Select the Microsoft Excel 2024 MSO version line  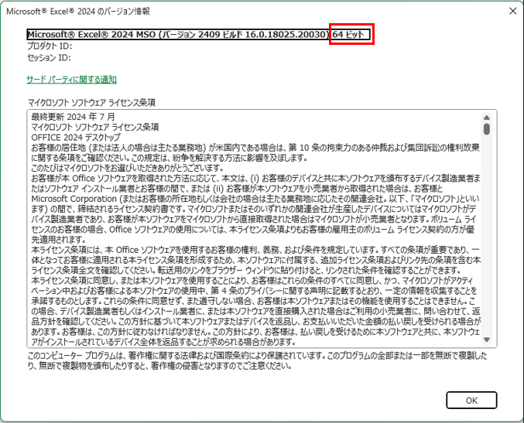pos(198,34)
